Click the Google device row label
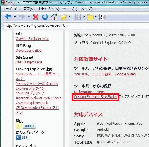Image resolution: width=149 pixels, height=147 pixels. [81, 130]
